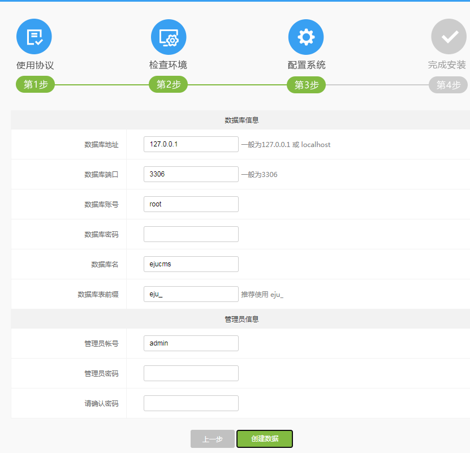
Task: Select the 第3步 step badge
Action: pos(306,85)
